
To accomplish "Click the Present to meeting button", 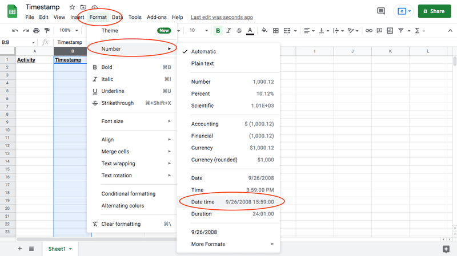I will click(x=403, y=11).
